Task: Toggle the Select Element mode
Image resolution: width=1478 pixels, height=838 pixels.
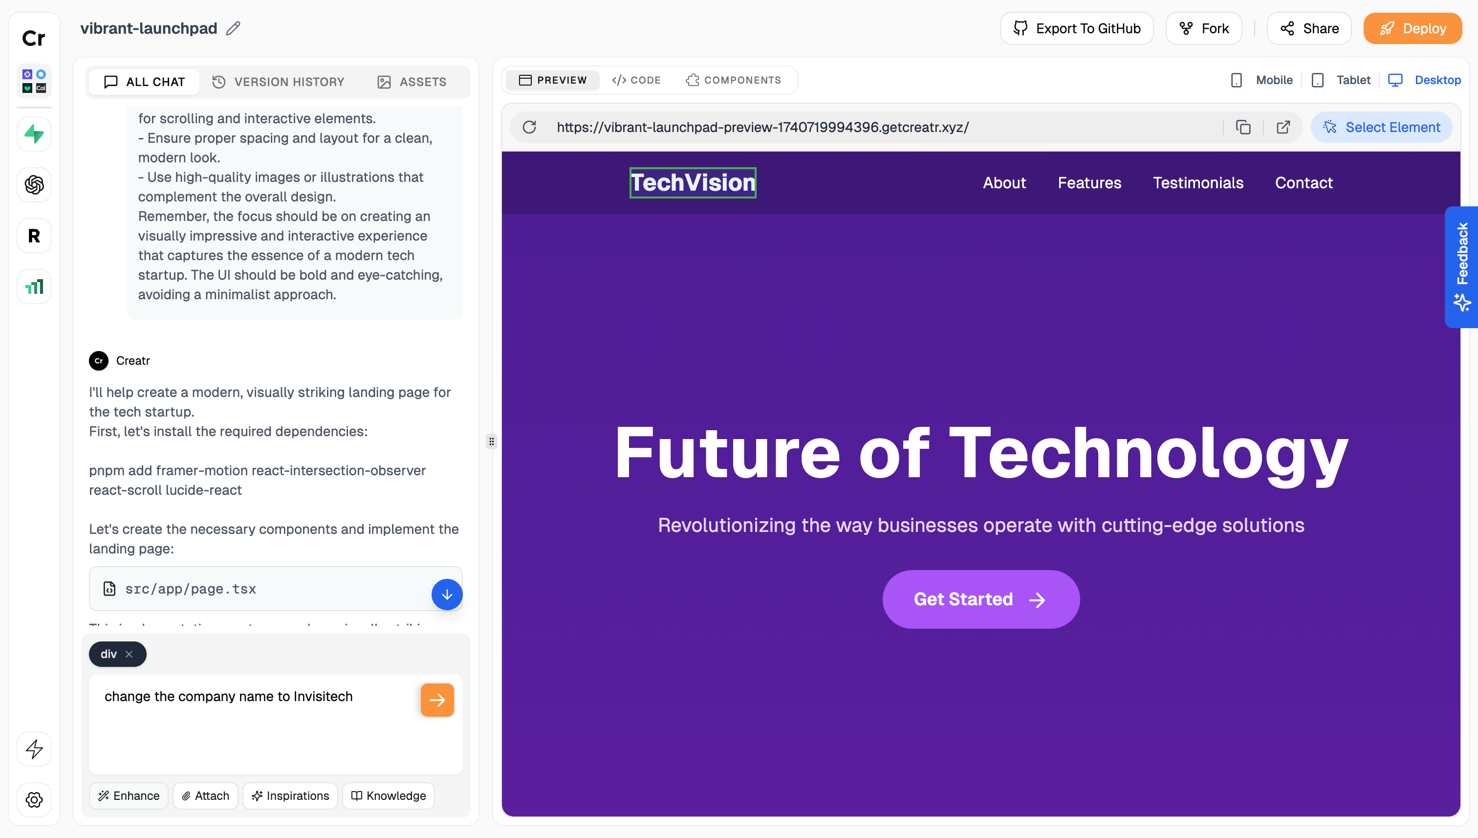Action: click(1381, 127)
